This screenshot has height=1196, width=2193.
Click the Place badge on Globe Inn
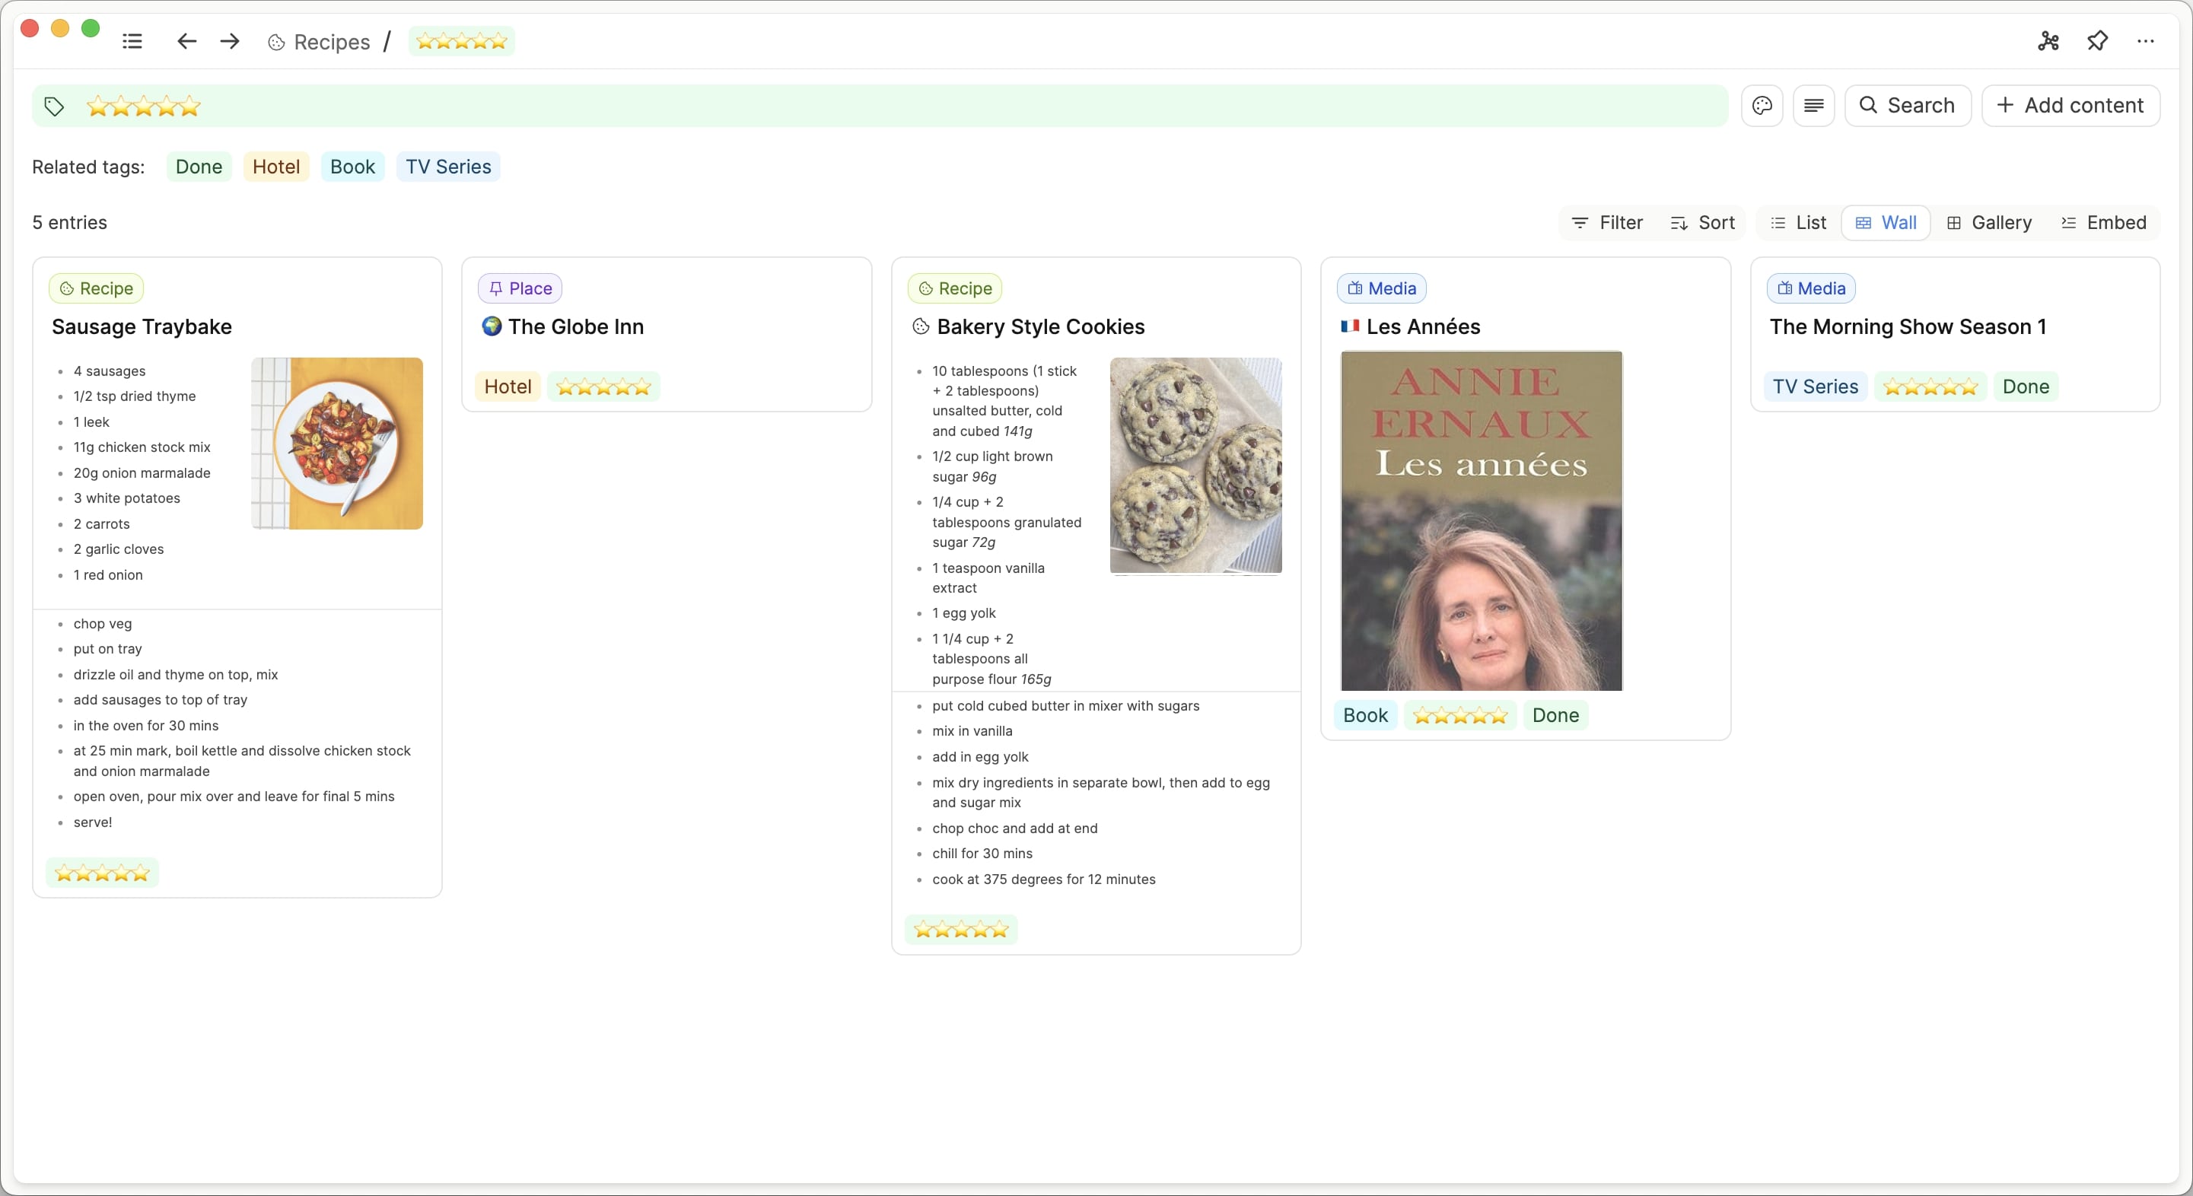tap(520, 288)
